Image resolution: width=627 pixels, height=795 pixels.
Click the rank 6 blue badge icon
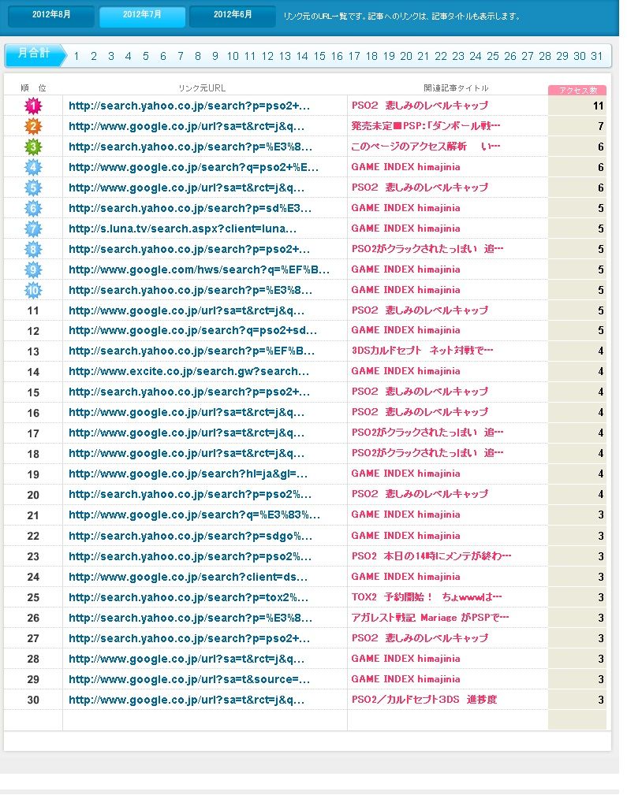pos(33,208)
